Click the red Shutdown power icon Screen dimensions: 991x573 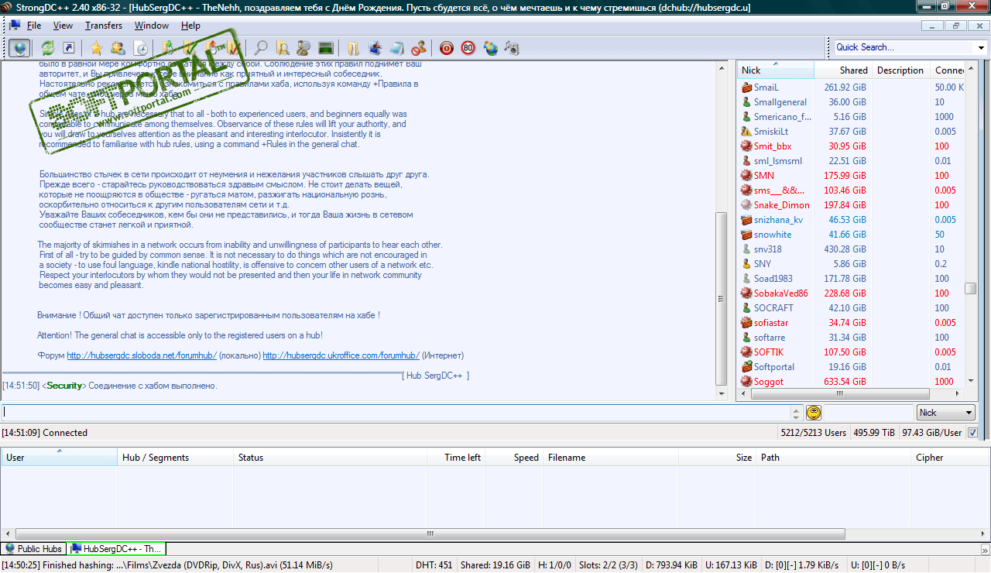[x=447, y=48]
